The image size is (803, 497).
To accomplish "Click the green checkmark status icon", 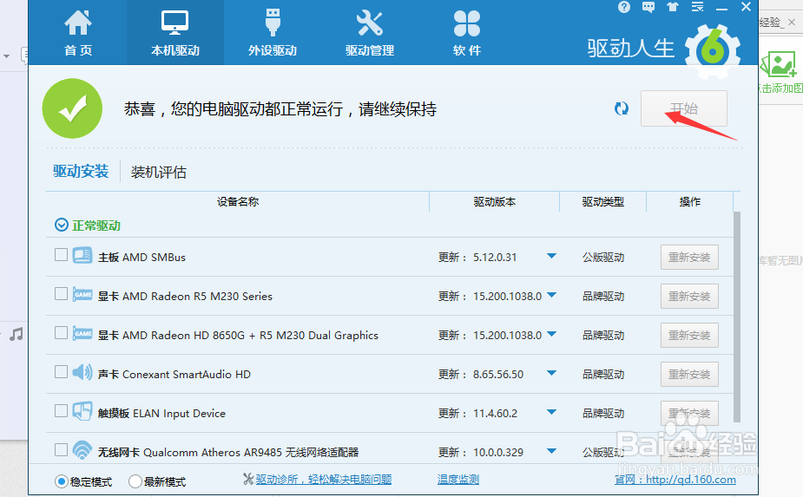I will (x=72, y=108).
